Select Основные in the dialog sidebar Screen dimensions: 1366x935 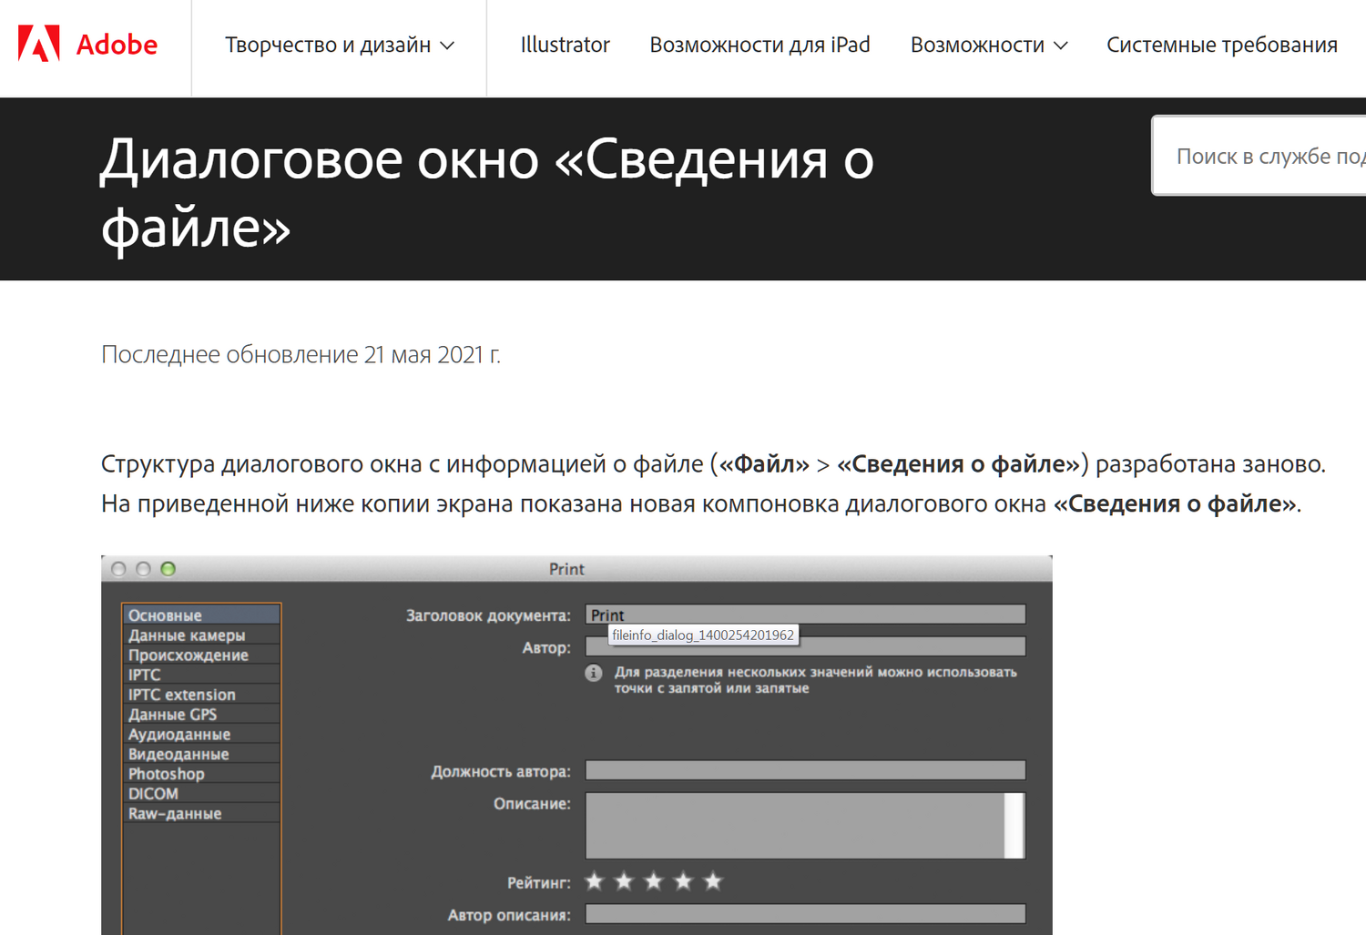(201, 615)
